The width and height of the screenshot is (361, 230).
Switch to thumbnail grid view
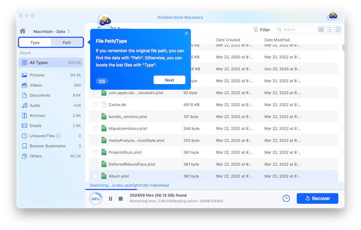coord(321,30)
